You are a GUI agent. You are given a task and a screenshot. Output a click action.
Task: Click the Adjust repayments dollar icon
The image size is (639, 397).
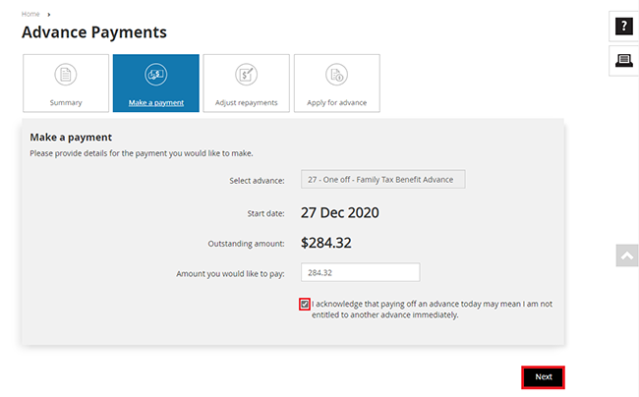coord(246,75)
